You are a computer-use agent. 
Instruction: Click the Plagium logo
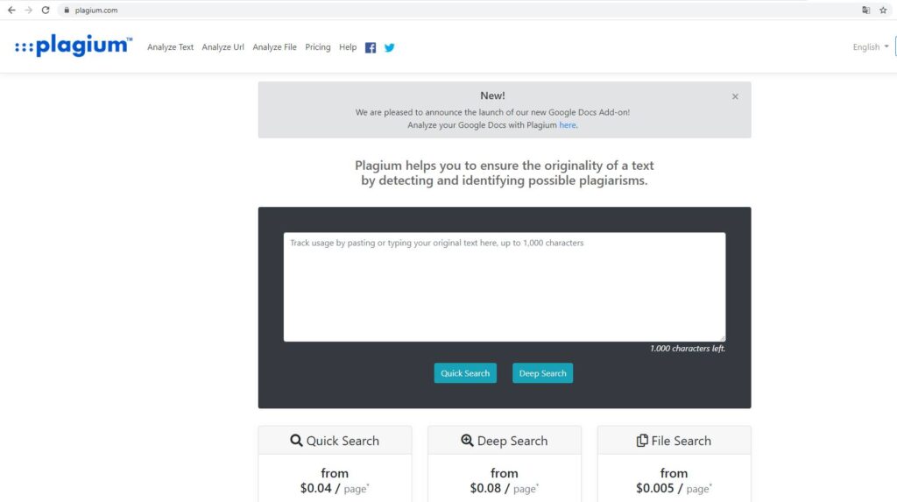(74, 46)
